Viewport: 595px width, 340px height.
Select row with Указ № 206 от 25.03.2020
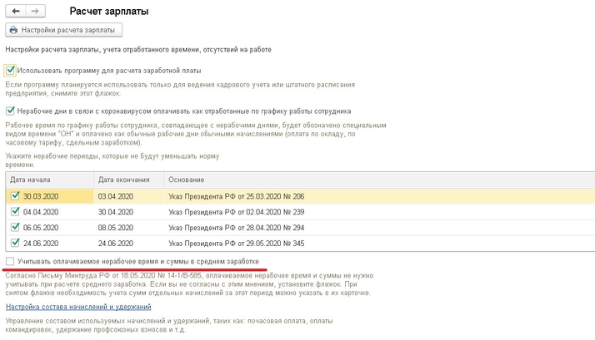coord(236,195)
